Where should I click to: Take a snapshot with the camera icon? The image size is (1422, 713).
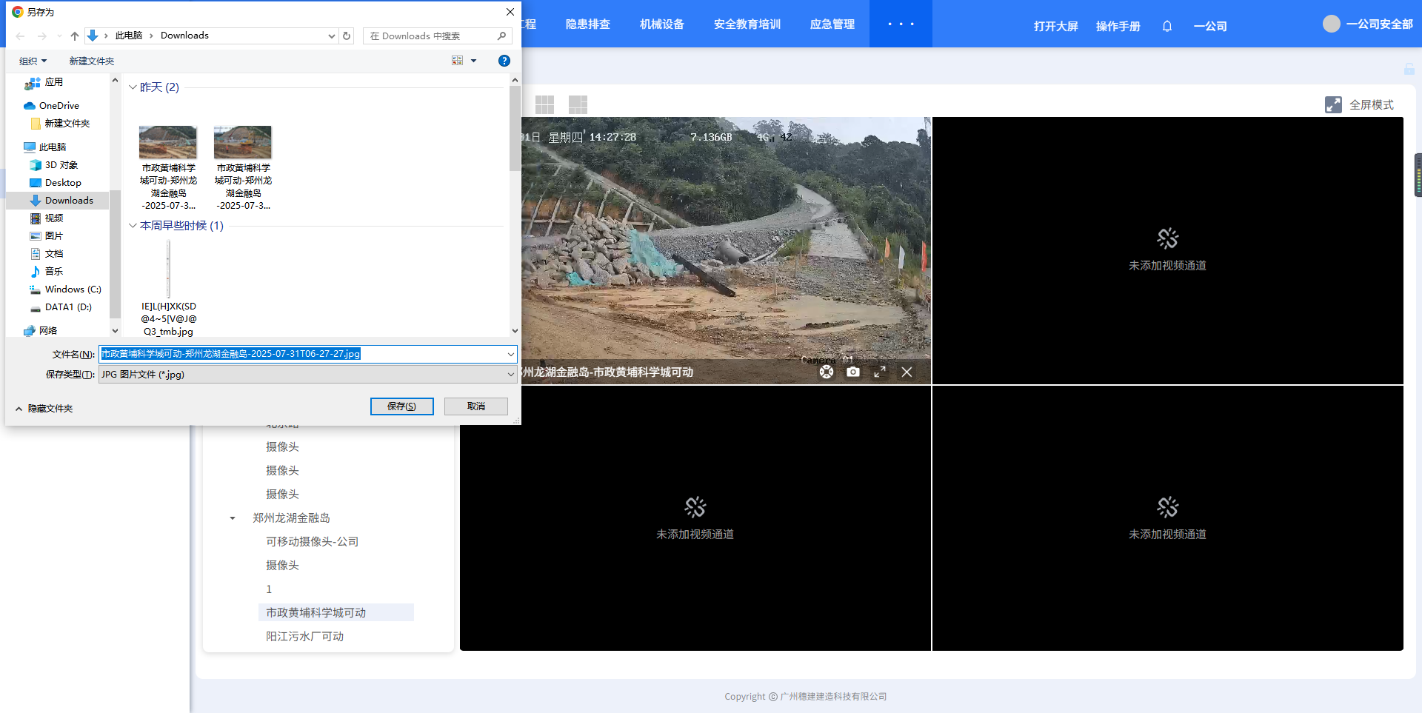pyautogui.click(x=853, y=372)
